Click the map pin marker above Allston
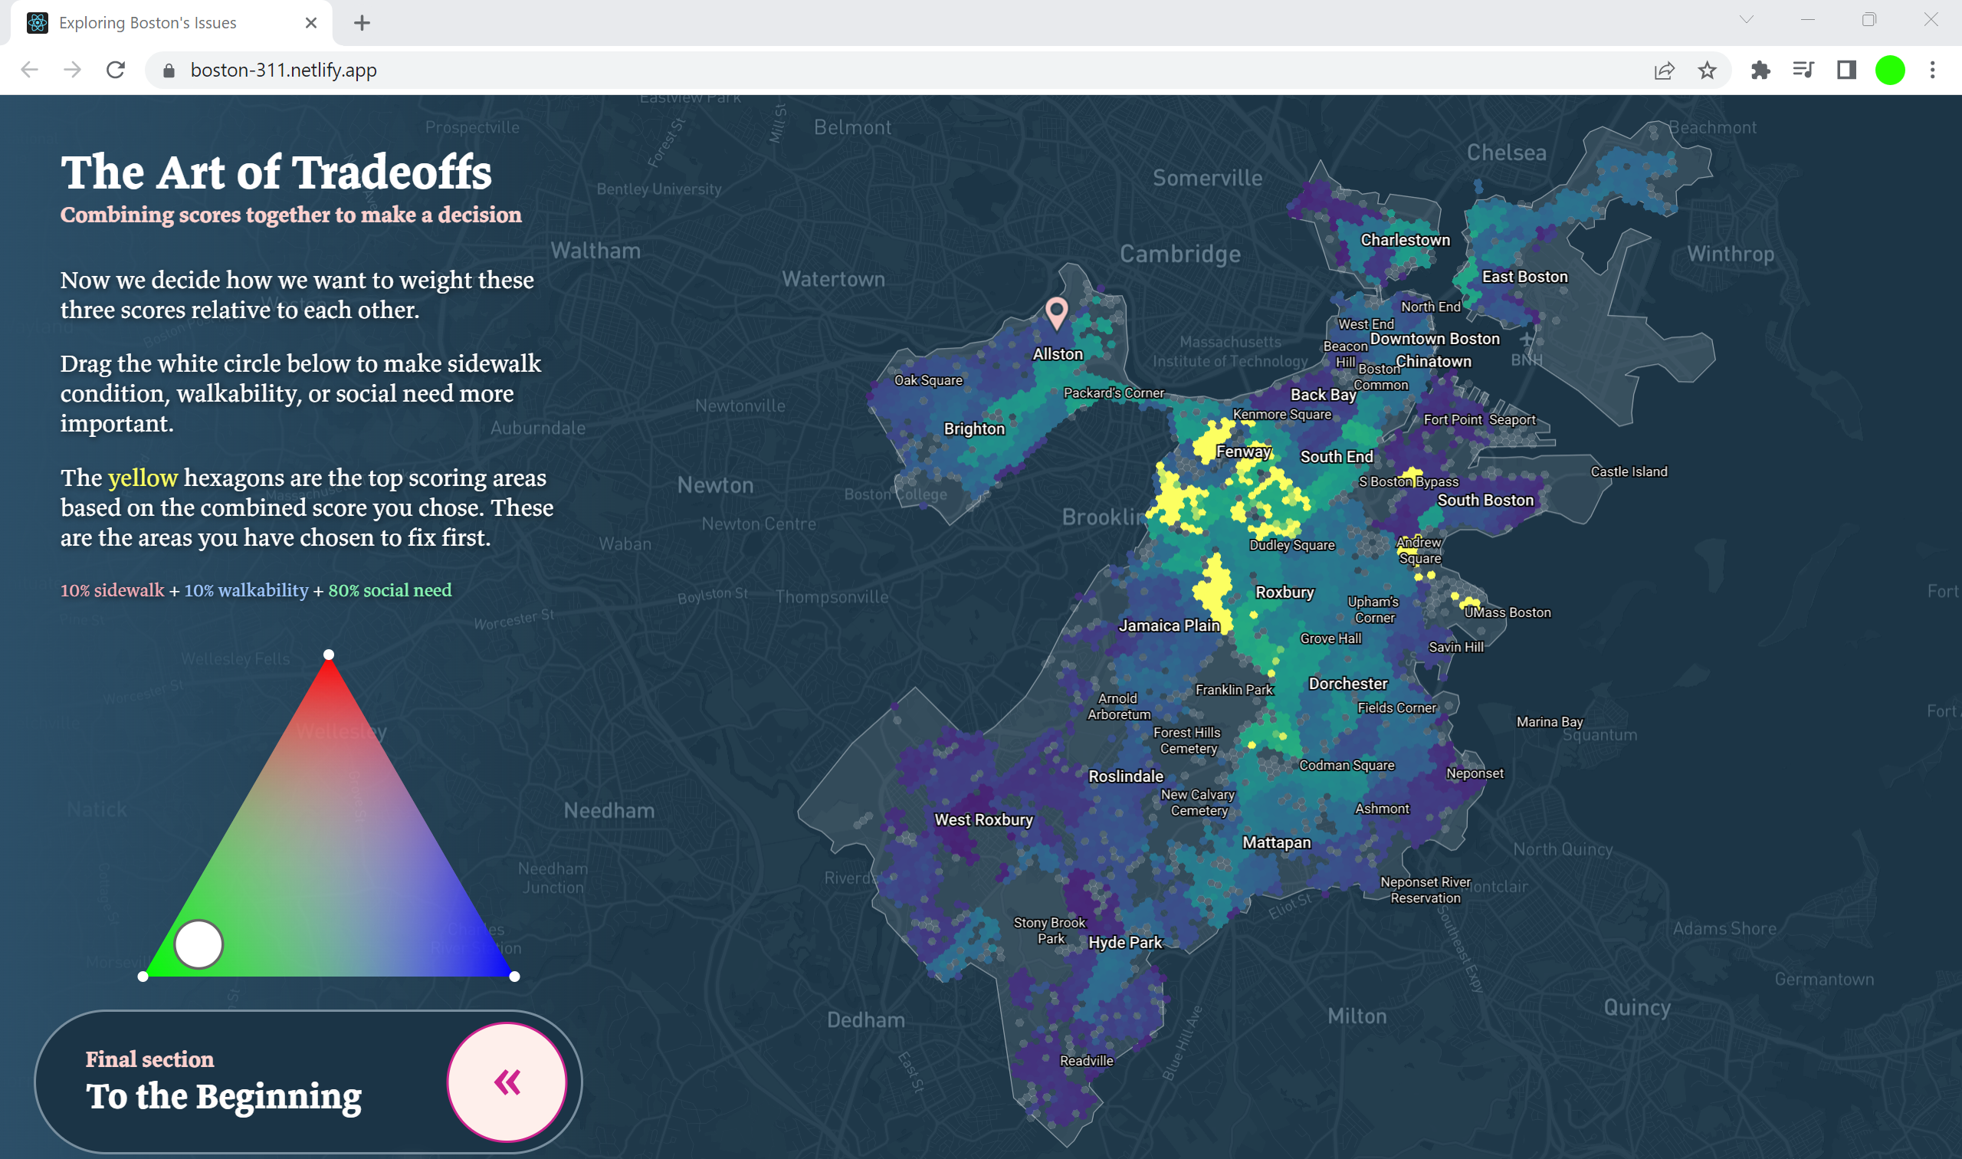The width and height of the screenshot is (1962, 1159). tap(1056, 312)
